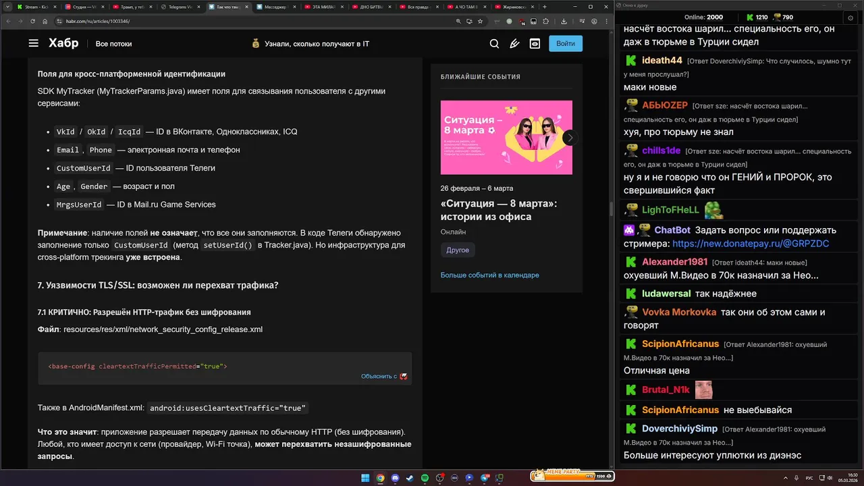Open Все потоки in Habr header
The height and width of the screenshot is (486, 864).
click(x=113, y=44)
